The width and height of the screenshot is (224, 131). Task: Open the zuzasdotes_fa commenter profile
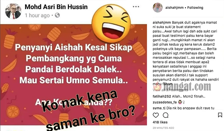pyautogui.click(x=165, y=102)
